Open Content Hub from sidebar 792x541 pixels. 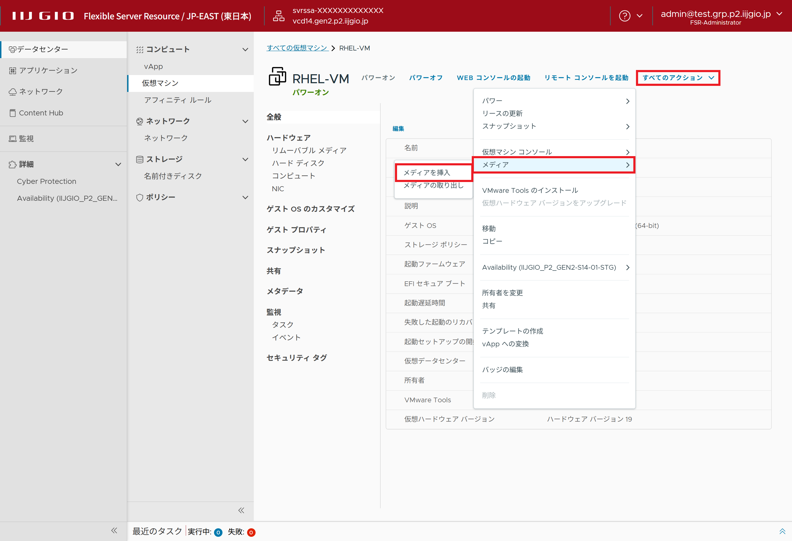click(41, 113)
